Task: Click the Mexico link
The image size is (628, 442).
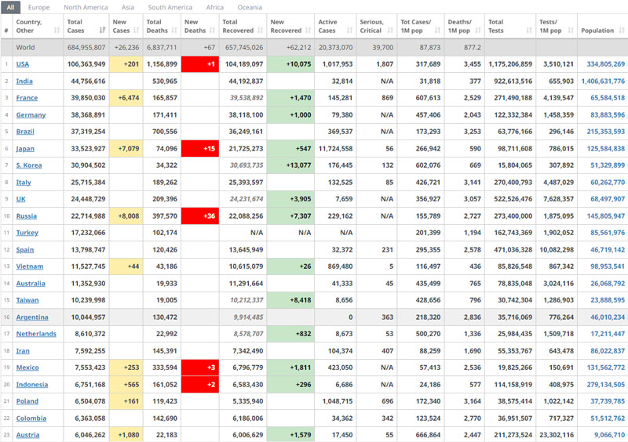Action: click(x=27, y=368)
